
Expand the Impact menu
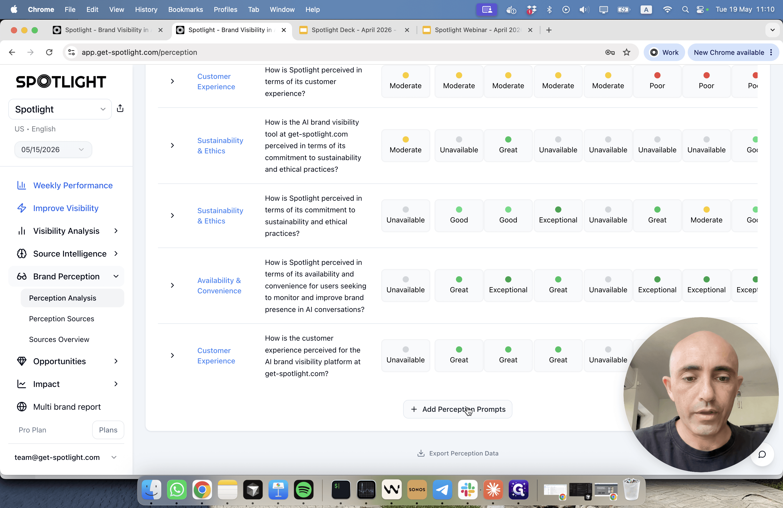point(67,384)
